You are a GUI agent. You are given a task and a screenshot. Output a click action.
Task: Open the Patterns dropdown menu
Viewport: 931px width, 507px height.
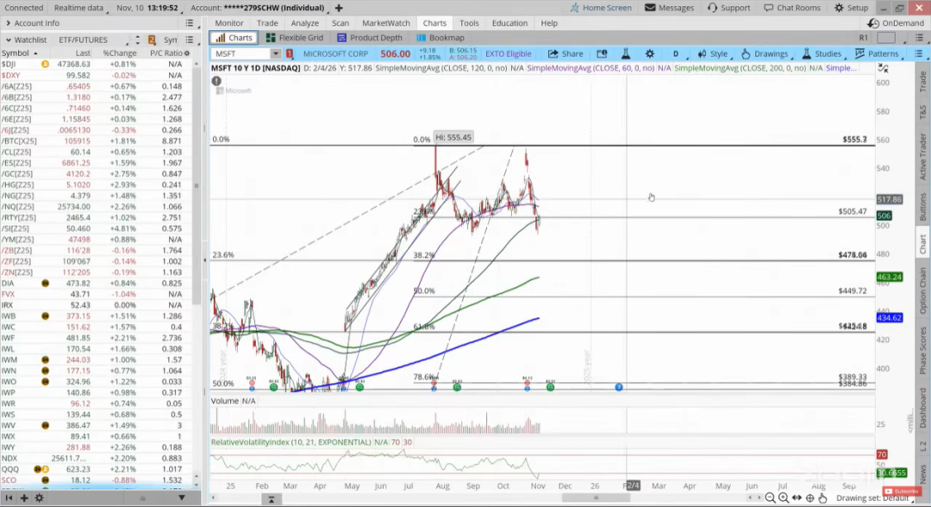click(x=878, y=53)
